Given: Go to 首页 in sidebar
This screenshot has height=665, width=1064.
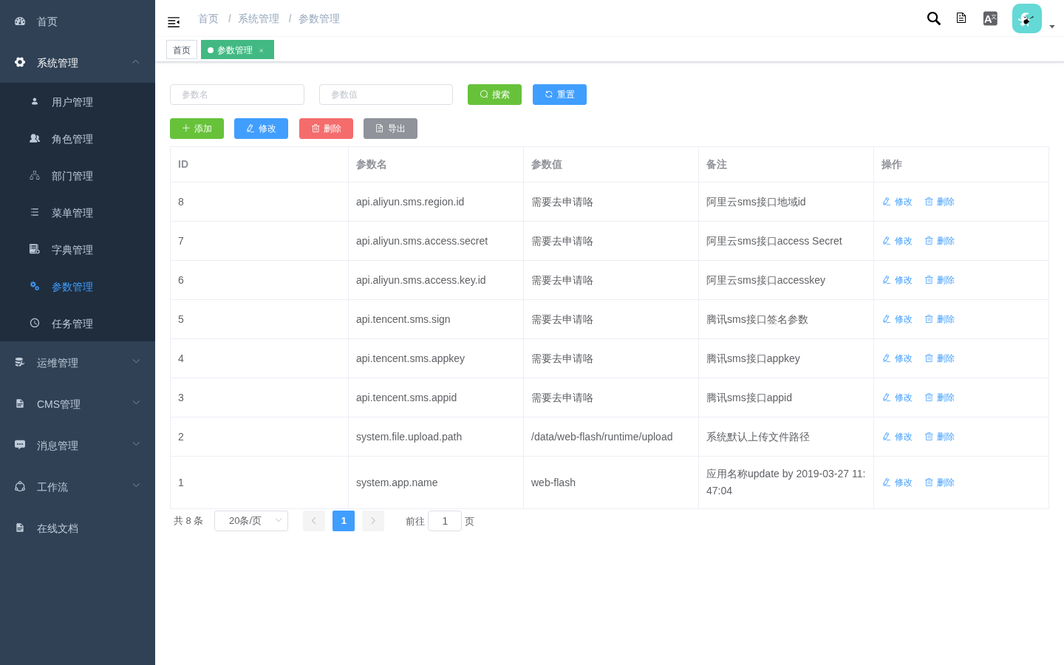Looking at the screenshot, I should [78, 21].
